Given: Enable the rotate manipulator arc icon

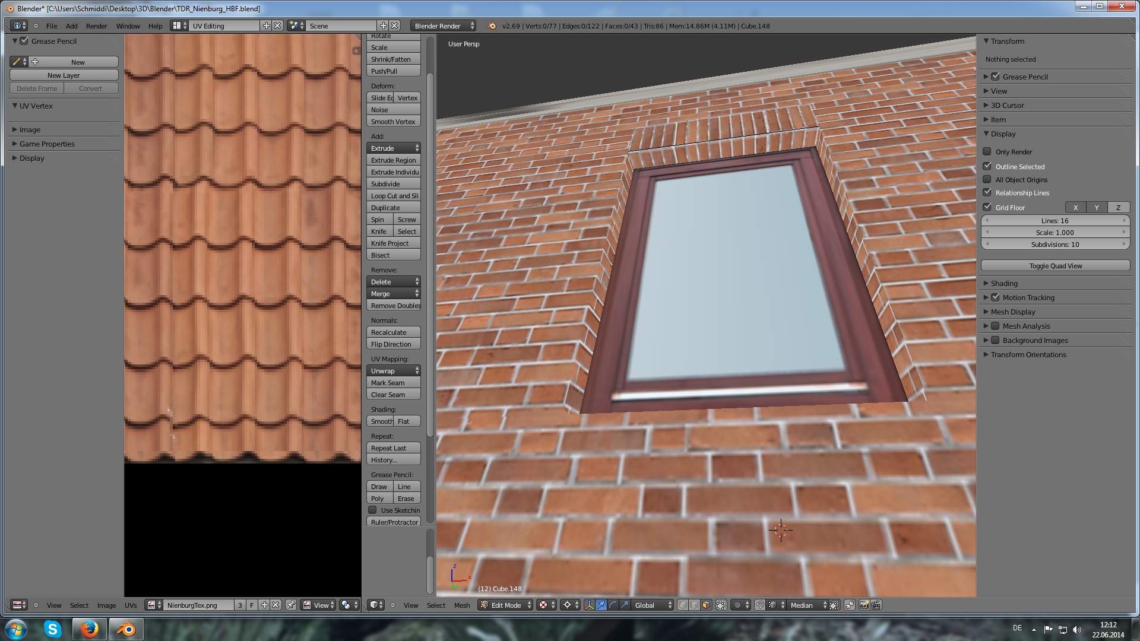Looking at the screenshot, I should click(613, 605).
